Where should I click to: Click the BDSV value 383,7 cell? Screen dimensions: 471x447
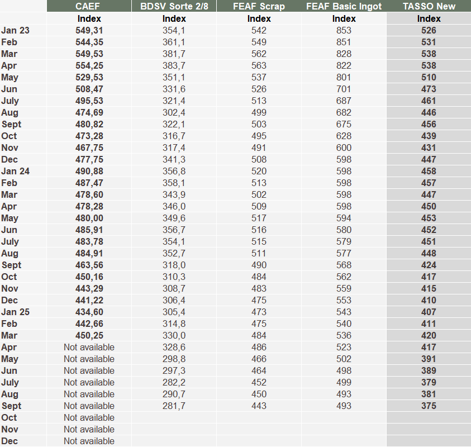(x=174, y=65)
